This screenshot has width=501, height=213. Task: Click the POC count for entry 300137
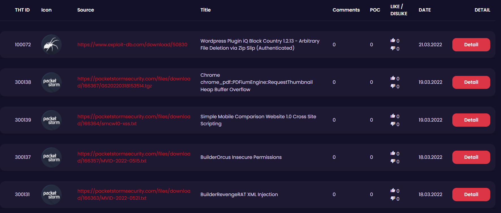(x=371, y=157)
